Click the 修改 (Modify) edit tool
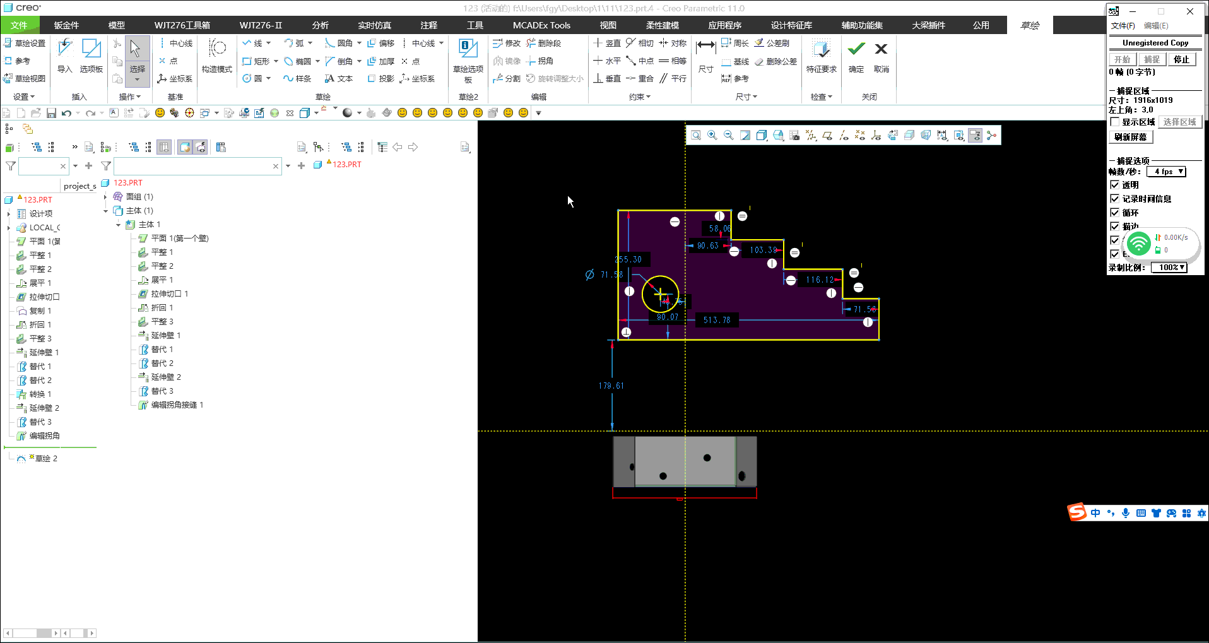Image resolution: width=1209 pixels, height=643 pixels. [507, 43]
